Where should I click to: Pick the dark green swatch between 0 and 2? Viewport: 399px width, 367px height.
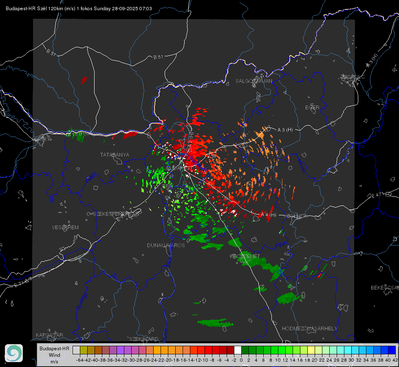(x=245, y=350)
